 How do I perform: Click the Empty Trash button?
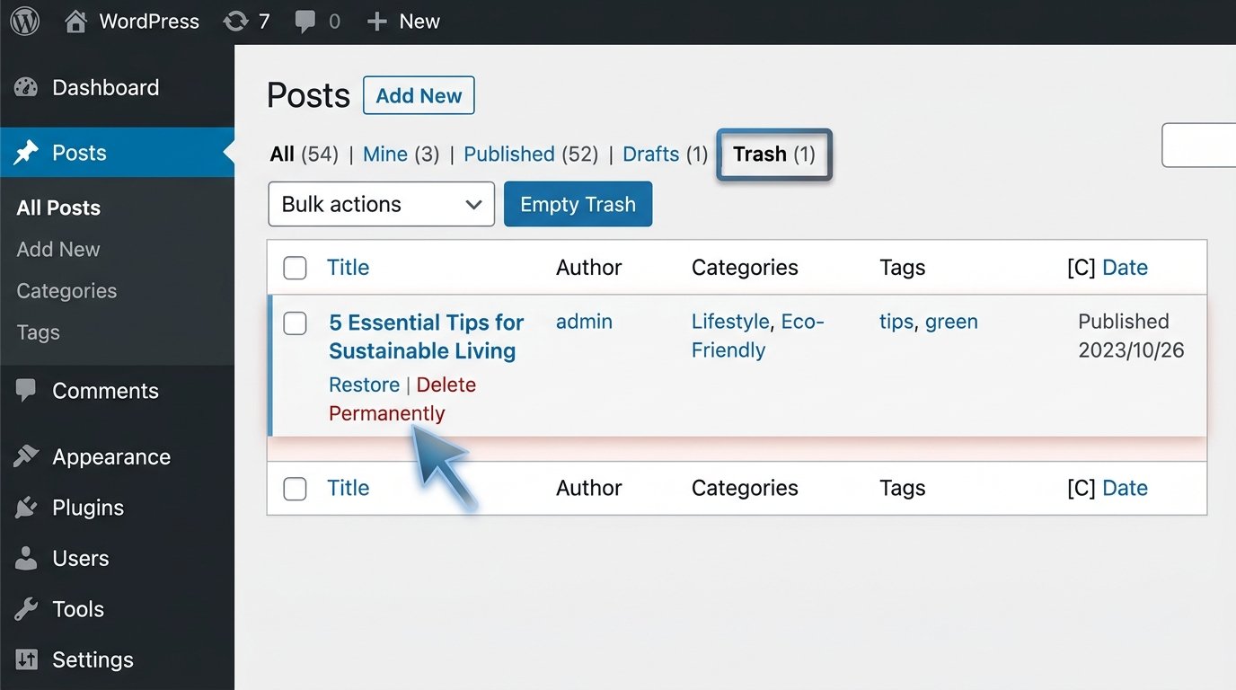578,204
